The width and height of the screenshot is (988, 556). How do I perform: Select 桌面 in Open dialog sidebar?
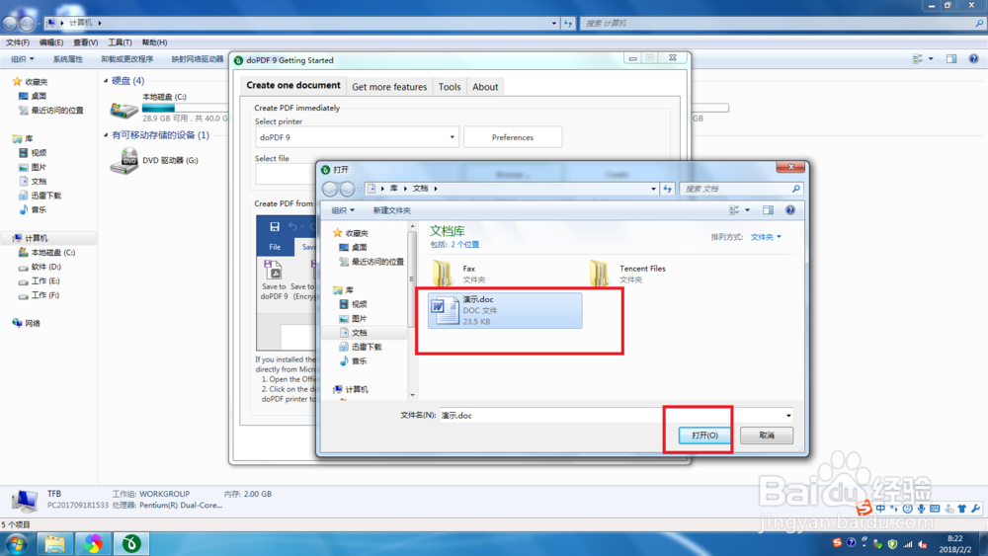tap(360, 248)
